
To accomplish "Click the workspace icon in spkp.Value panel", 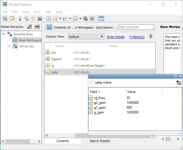I will coord(178,82).
